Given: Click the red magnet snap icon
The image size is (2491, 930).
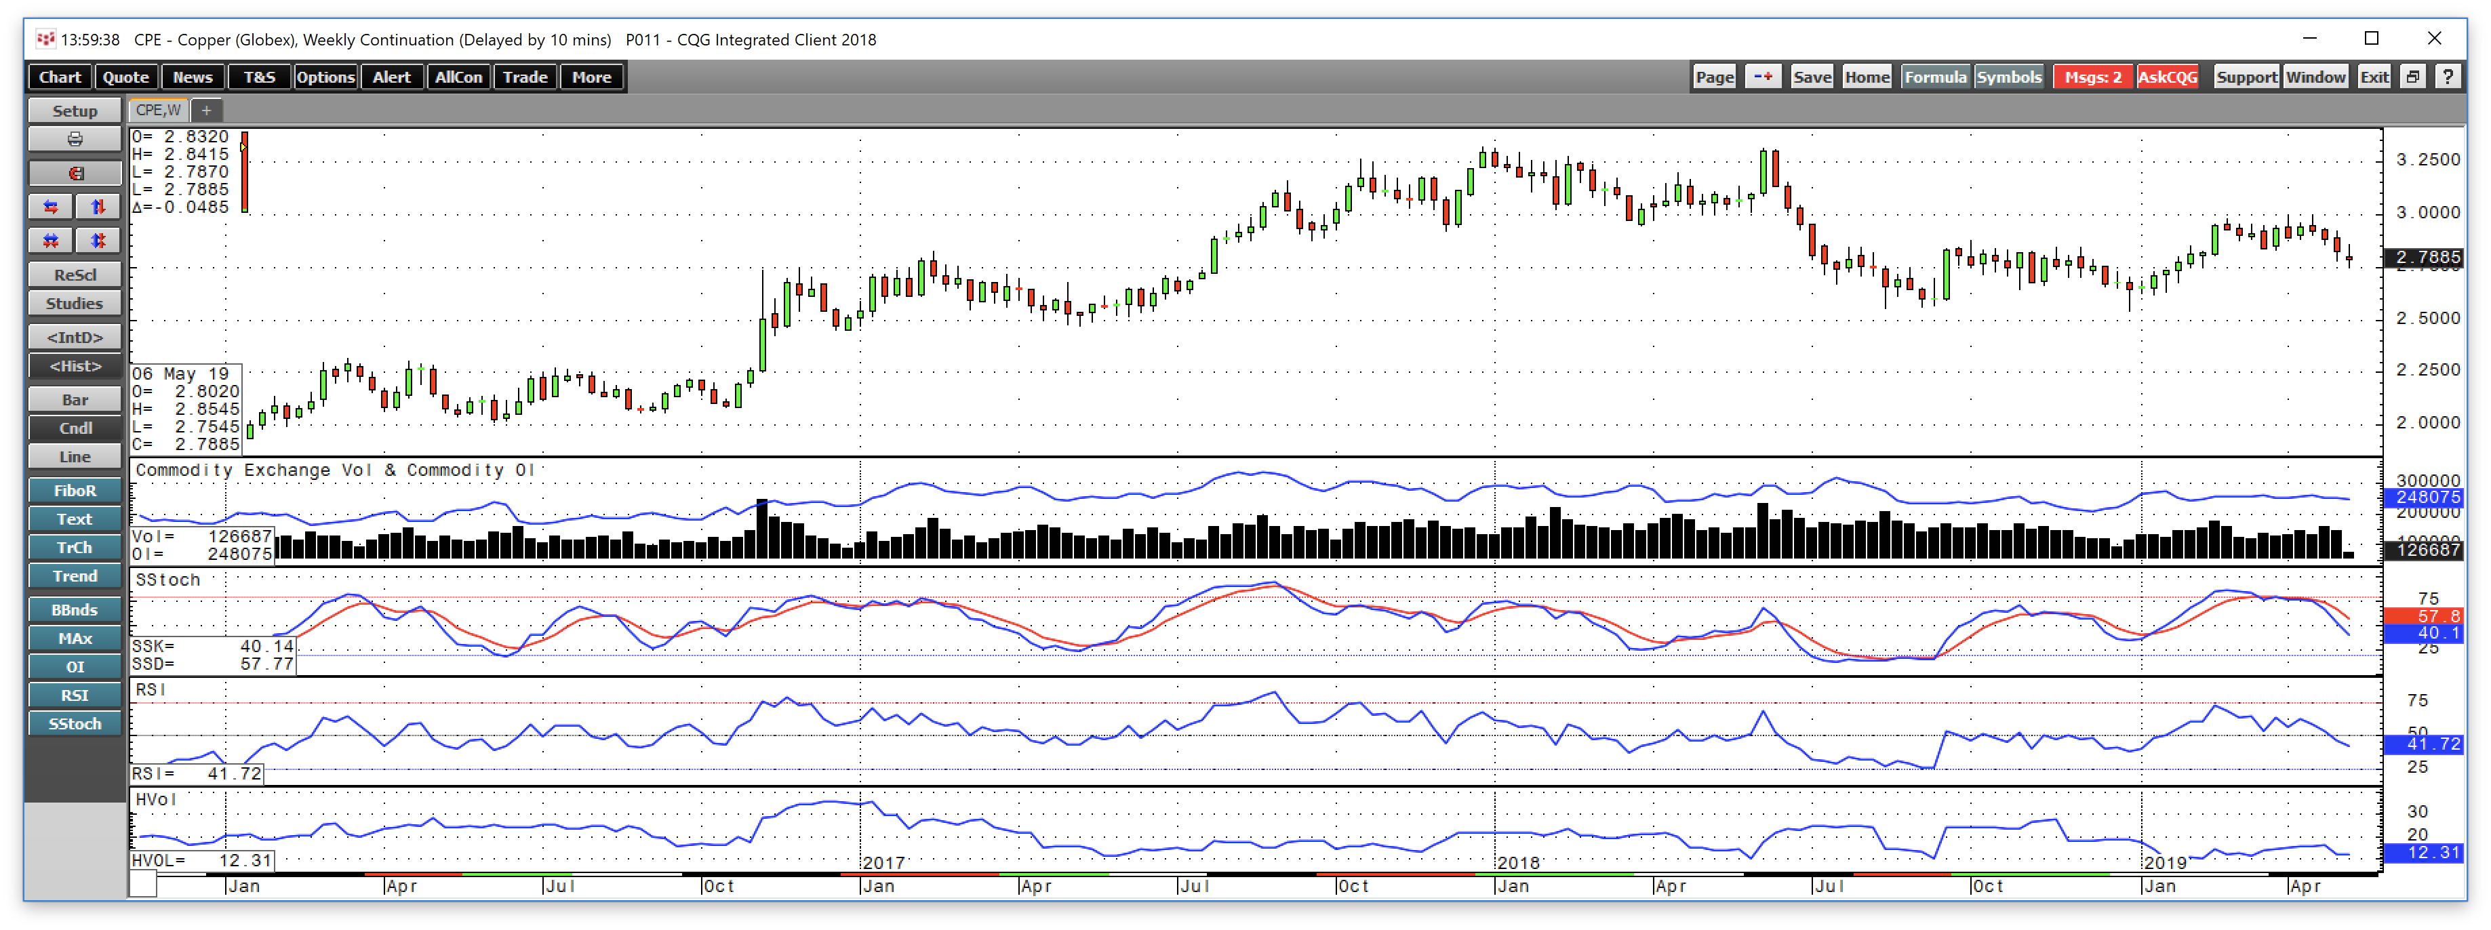Looking at the screenshot, I should (75, 173).
